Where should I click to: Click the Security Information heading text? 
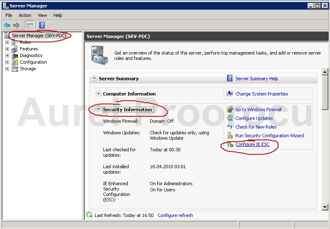(127, 110)
